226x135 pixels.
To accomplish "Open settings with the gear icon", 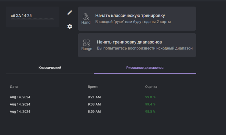I will pyautogui.click(x=70, y=26).
